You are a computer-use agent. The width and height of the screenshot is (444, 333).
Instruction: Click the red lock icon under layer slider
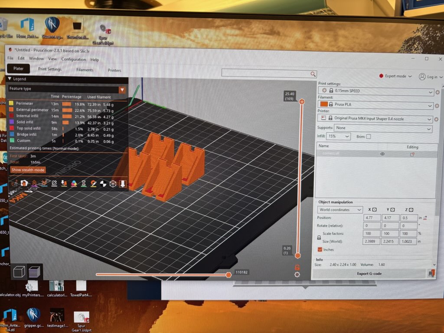297,267
